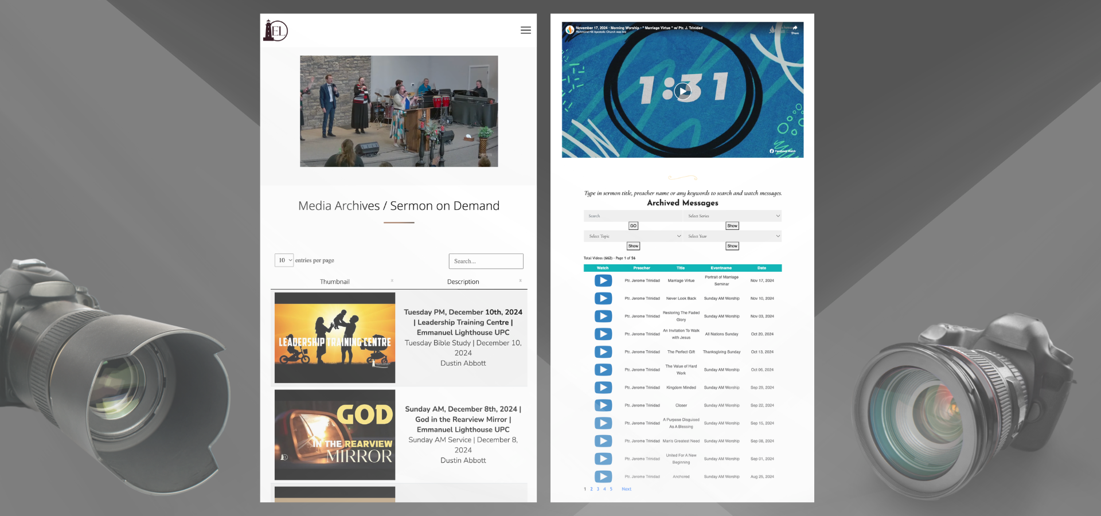Image resolution: width=1101 pixels, height=516 pixels.
Task: Open the Select Topic dropdown
Action: [634, 236]
